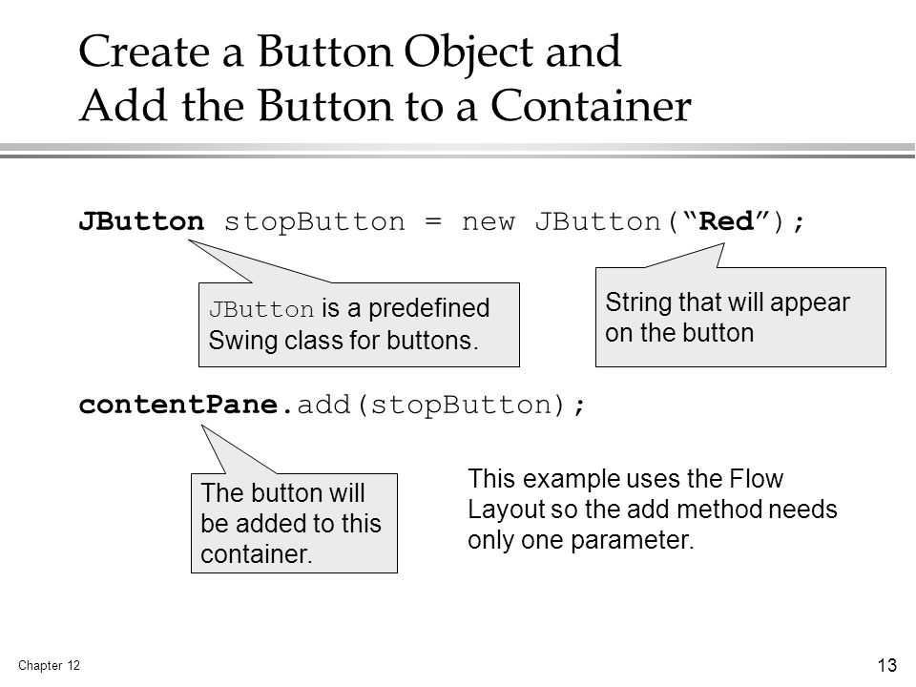Click the 'new' keyword in code line
This screenshot has height=687, width=916.
(488, 222)
